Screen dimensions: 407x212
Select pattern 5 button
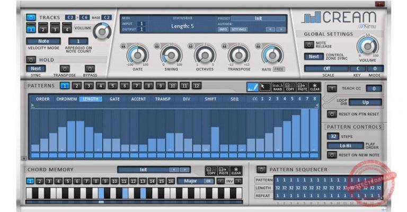[x=113, y=86]
